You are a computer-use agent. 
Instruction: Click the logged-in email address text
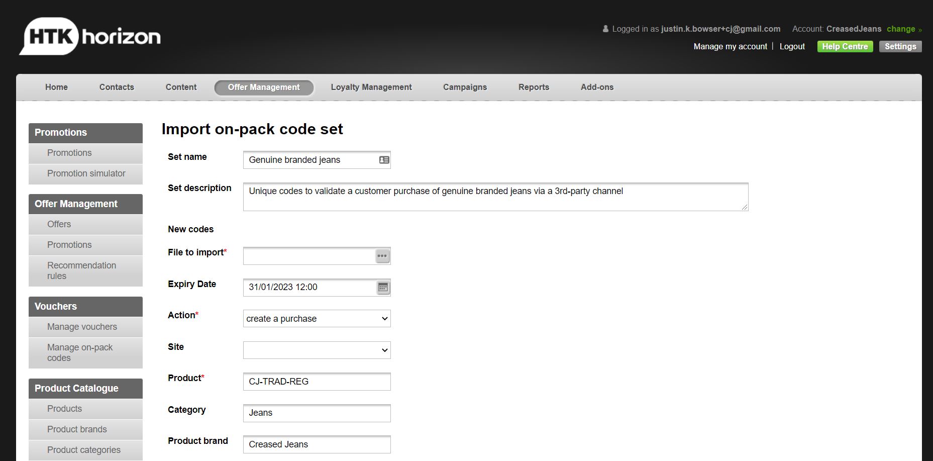pos(720,29)
